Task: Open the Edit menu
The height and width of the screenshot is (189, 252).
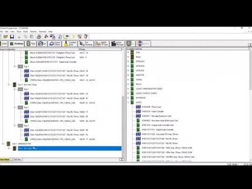Action: coord(7,31)
